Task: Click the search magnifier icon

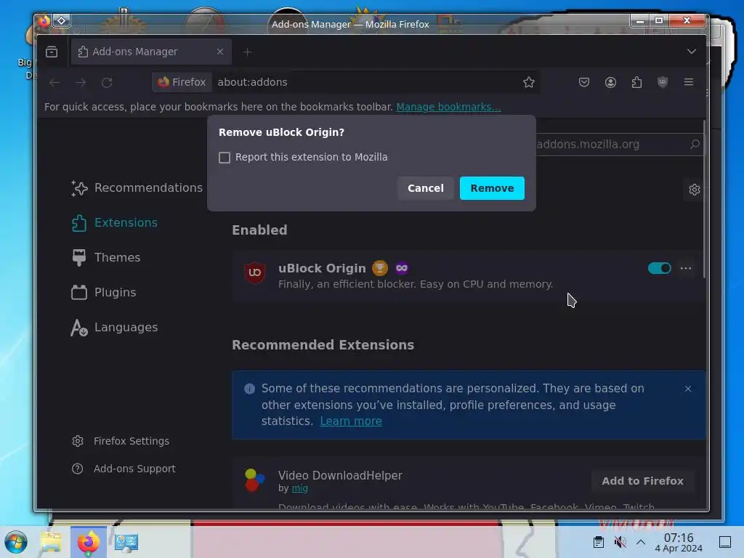Action: click(x=695, y=144)
